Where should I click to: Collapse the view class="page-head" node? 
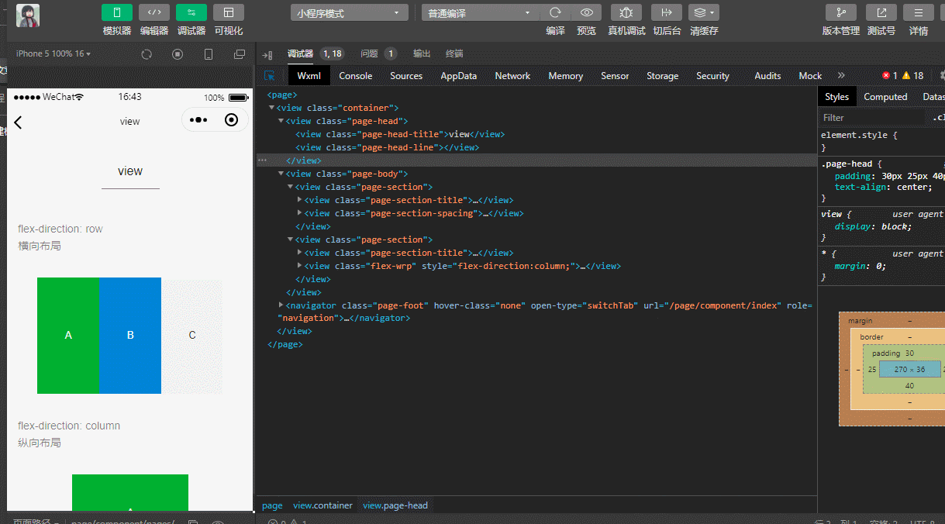pyautogui.click(x=281, y=121)
